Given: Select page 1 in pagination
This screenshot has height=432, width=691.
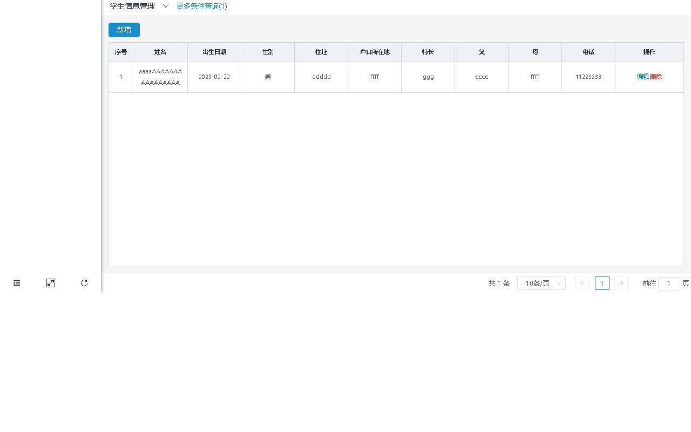Looking at the screenshot, I should [602, 283].
